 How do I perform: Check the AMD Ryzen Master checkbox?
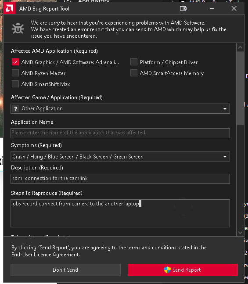click(15, 73)
